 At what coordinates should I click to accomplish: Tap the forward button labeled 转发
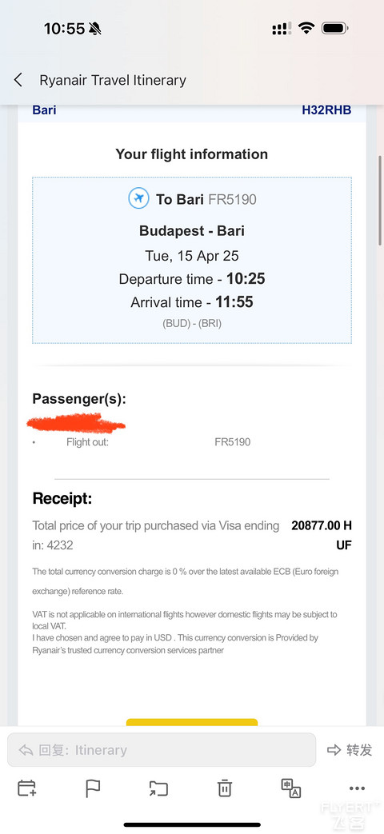[x=350, y=750]
